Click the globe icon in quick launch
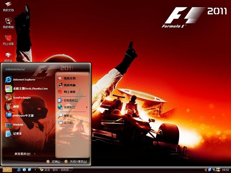Screen dimensions: 231x173 (24, 170)
